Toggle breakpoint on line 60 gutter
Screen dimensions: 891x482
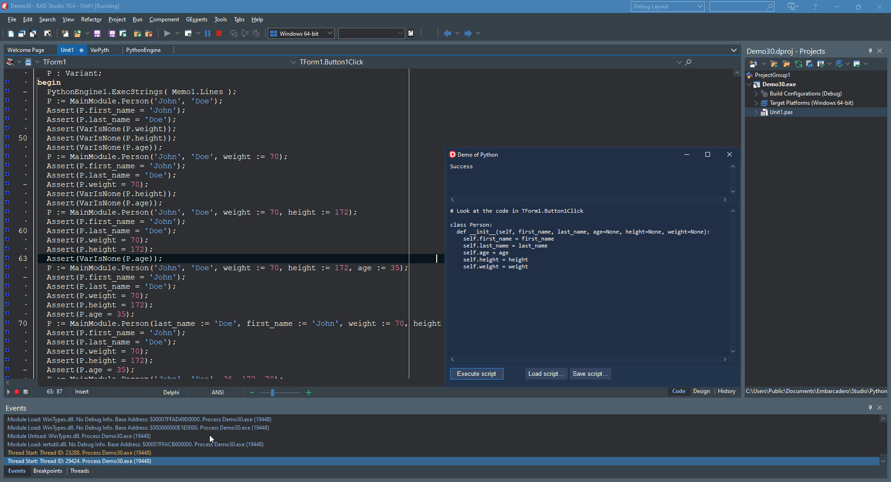pos(7,230)
